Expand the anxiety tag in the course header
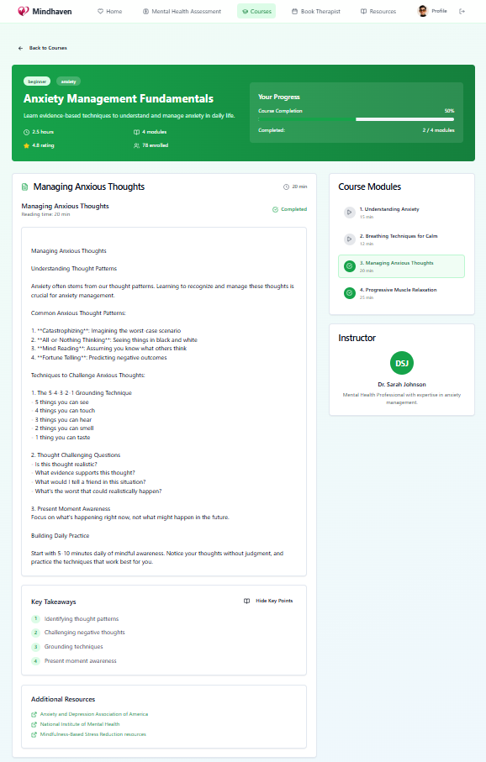This screenshot has height=762, width=486. click(x=68, y=81)
